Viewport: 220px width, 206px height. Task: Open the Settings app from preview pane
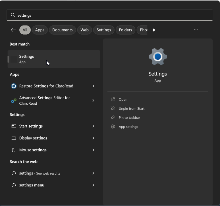(x=123, y=100)
